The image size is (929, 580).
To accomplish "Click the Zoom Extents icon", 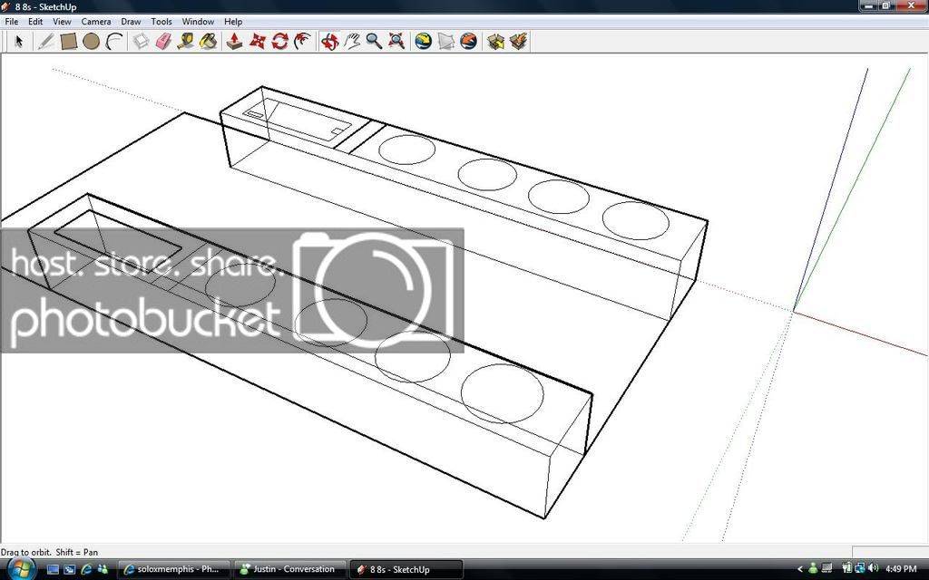I will (396, 42).
